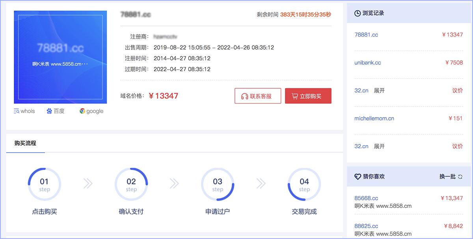
Task: Click the headset icon on 联系客服
Action: 244,95
